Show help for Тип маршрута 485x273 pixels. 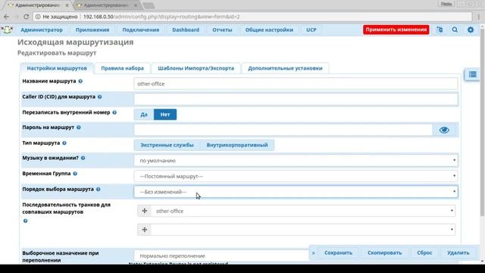tap(64, 143)
